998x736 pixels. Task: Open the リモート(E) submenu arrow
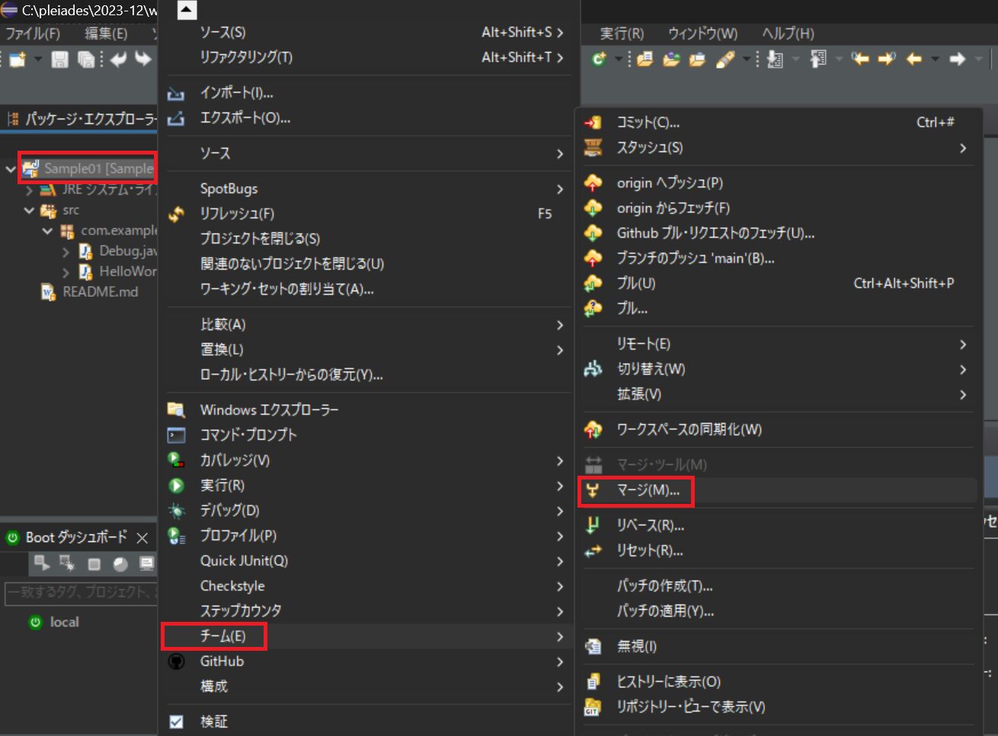tap(963, 344)
